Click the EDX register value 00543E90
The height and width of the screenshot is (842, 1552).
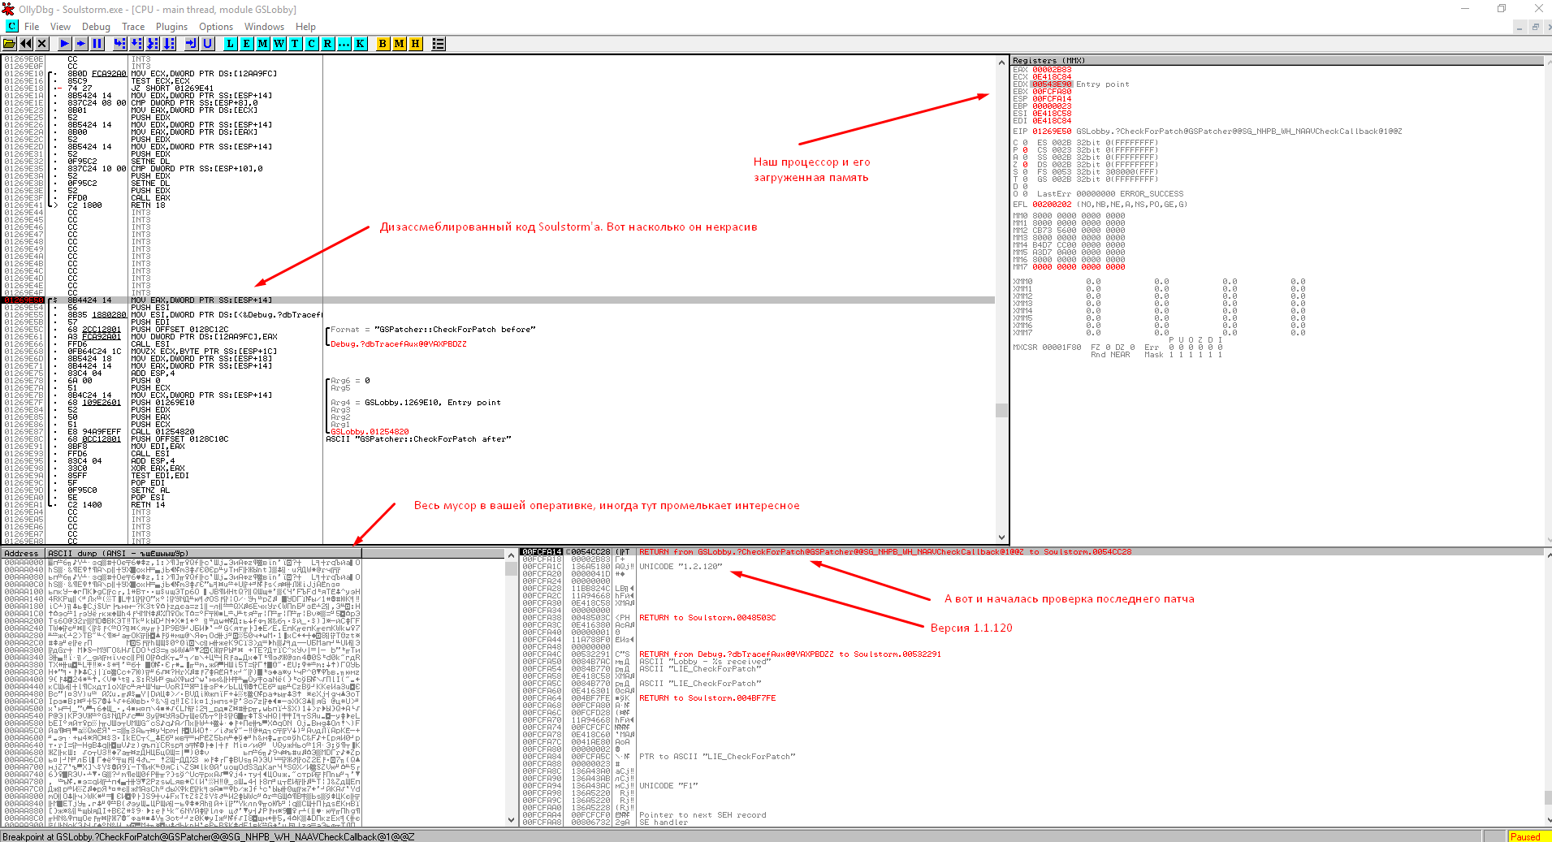pyautogui.click(x=1052, y=84)
